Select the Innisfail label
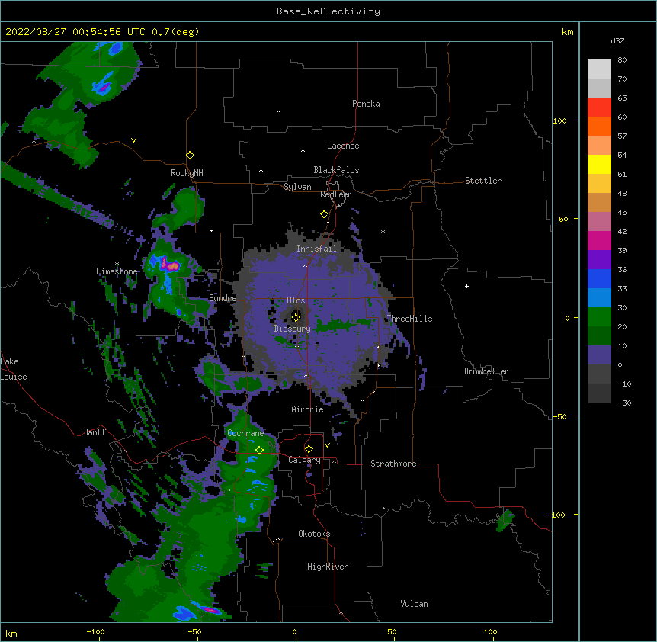Image resolution: width=657 pixels, height=642 pixels. pyautogui.click(x=316, y=249)
